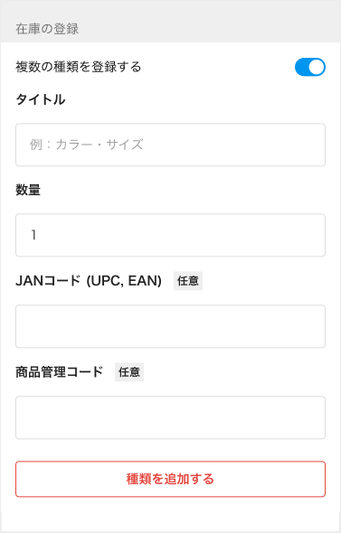The image size is (341, 533).
Task: Click the 在庫の登録 section header
Action: pyautogui.click(x=47, y=29)
